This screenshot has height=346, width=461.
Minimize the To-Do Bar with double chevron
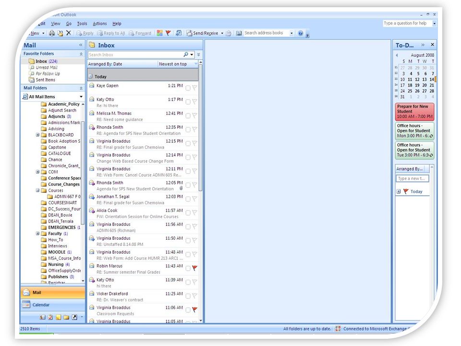[x=423, y=45]
